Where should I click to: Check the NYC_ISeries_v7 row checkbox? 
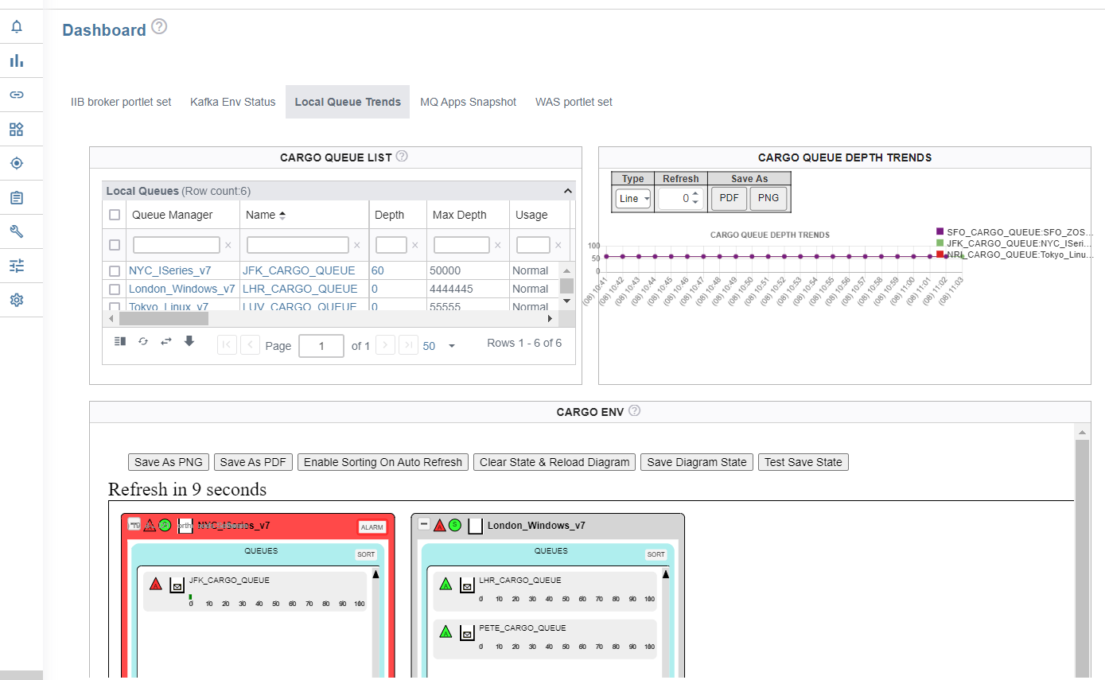(114, 270)
